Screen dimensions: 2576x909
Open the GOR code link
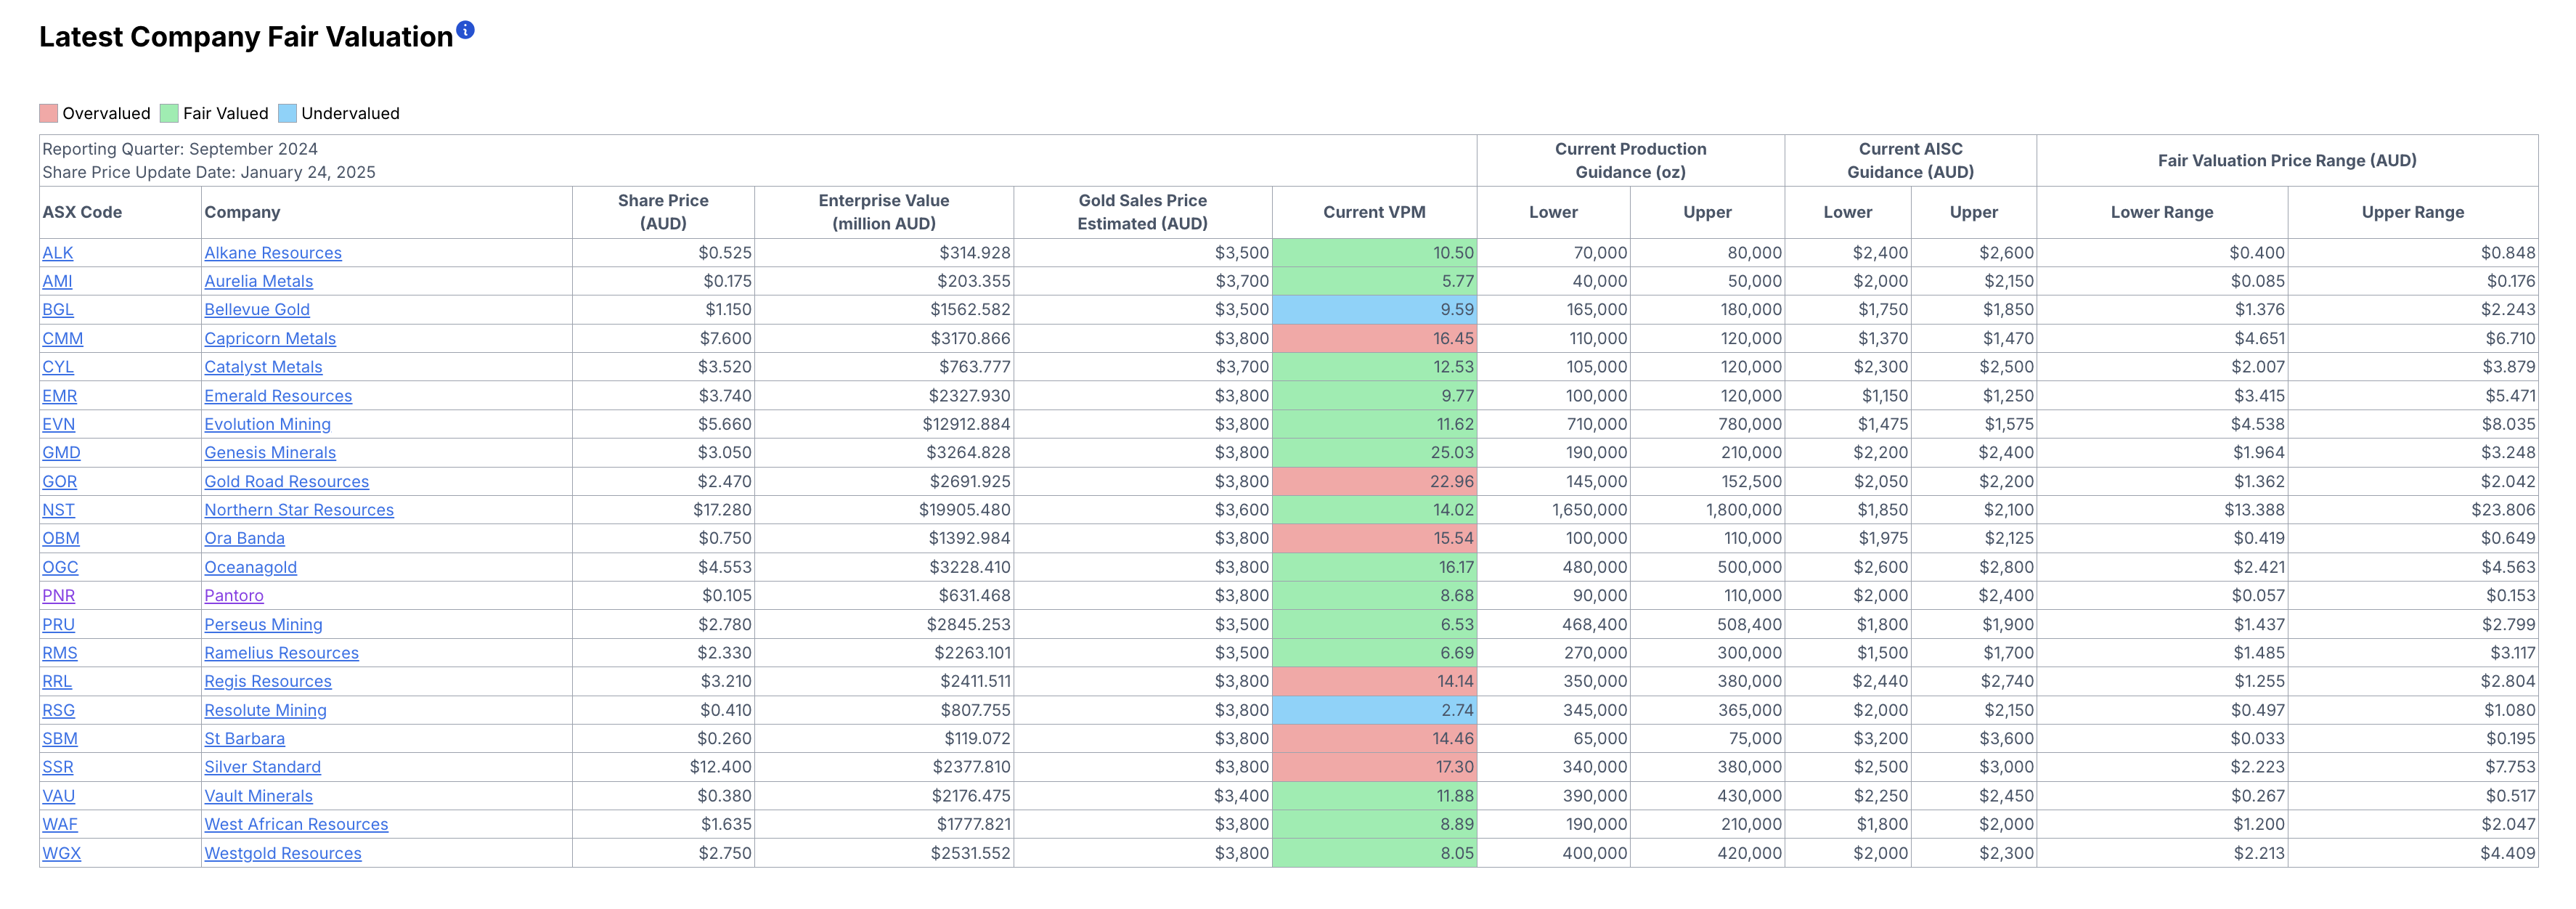click(x=59, y=482)
